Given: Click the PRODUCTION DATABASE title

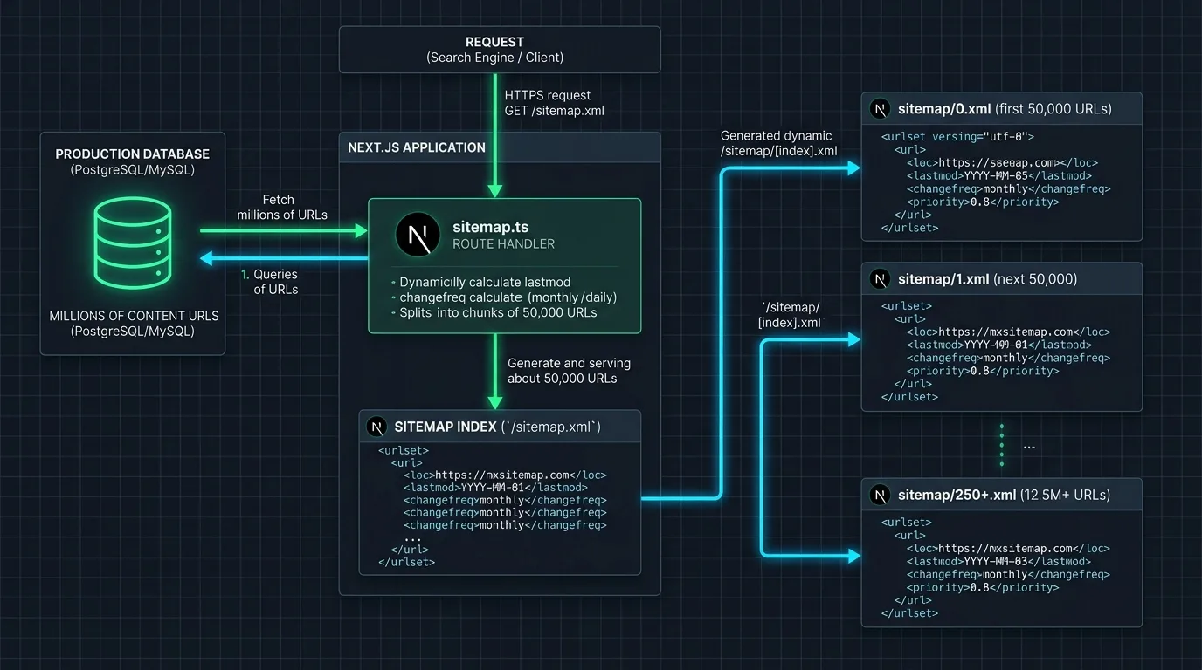Looking at the screenshot, I should point(133,154).
